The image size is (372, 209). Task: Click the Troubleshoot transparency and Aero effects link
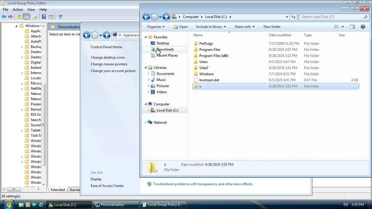click(x=203, y=184)
